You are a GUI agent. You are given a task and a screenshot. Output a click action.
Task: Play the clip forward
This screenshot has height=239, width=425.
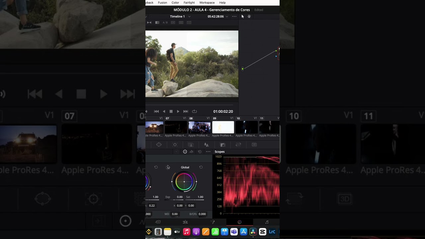click(x=178, y=112)
